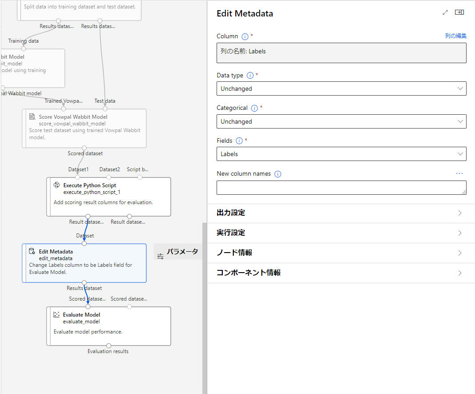Screen dimensions: 475x394
Task: Click the 'evaluate_model' node name text
Action: [81, 322]
